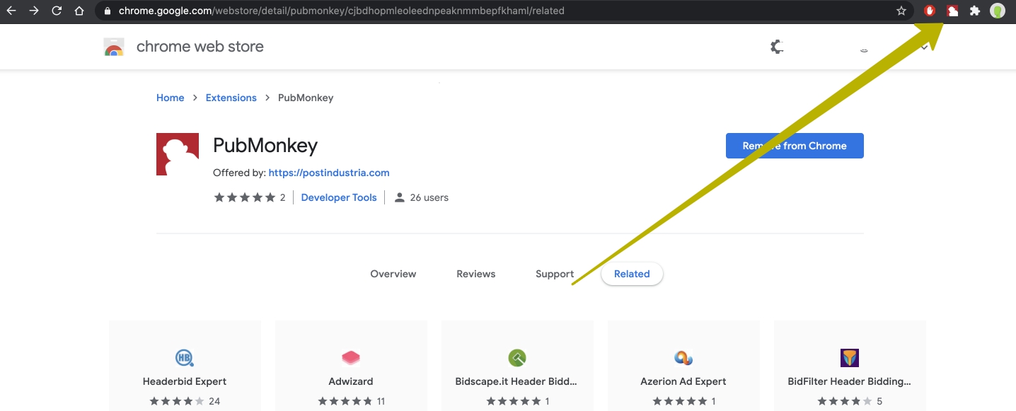1016x411 pixels.
Task: Open the Support tab
Action: pyautogui.click(x=555, y=274)
